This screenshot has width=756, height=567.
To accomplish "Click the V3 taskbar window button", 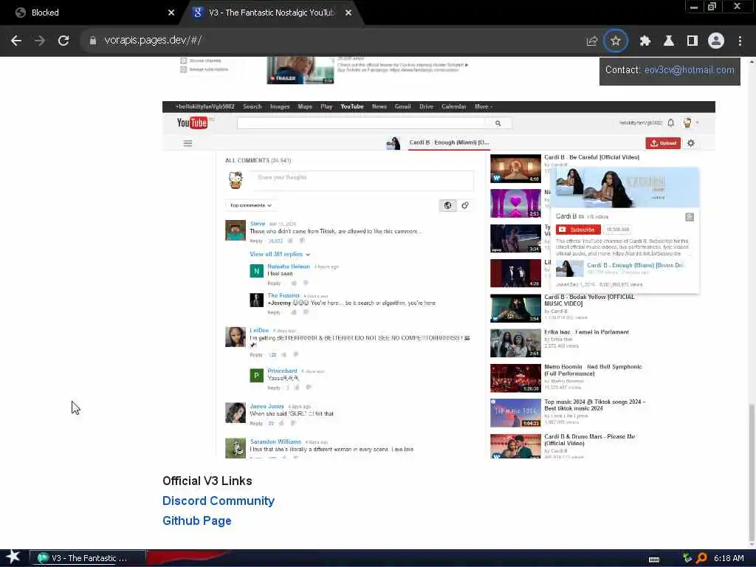I will click(89, 558).
